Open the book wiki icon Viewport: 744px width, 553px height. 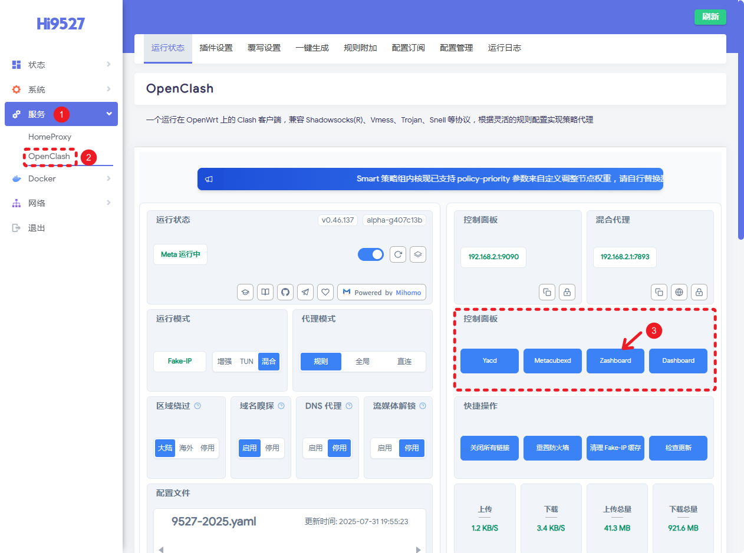tap(265, 292)
